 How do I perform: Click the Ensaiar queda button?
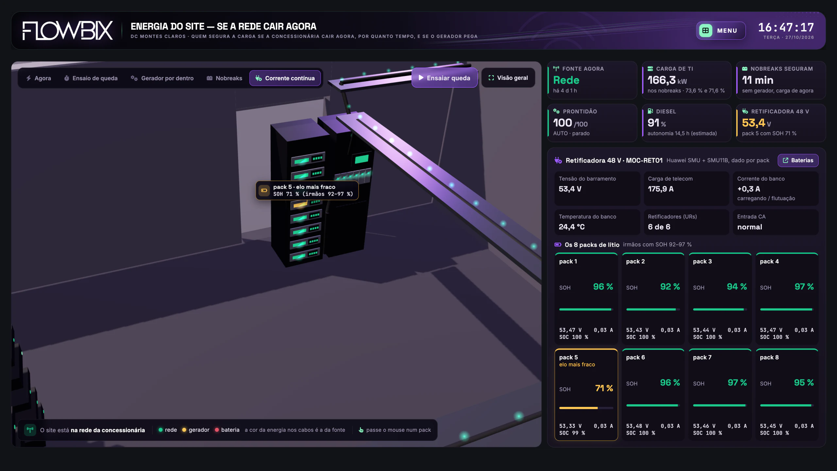click(x=444, y=78)
